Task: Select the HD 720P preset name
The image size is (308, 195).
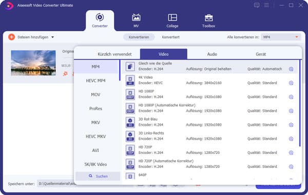Action: (145, 147)
